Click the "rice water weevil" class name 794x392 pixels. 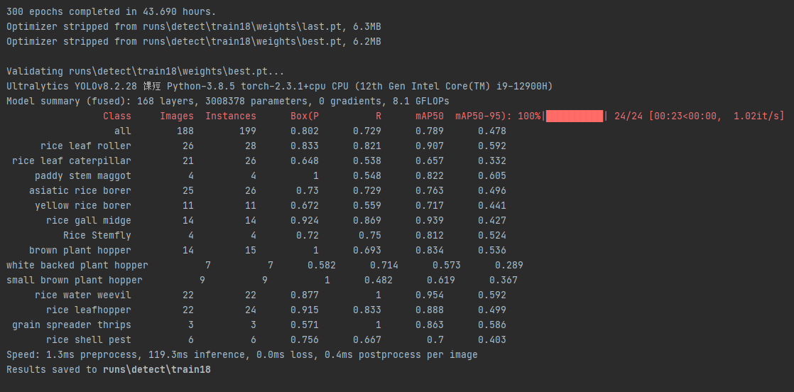pos(83,295)
